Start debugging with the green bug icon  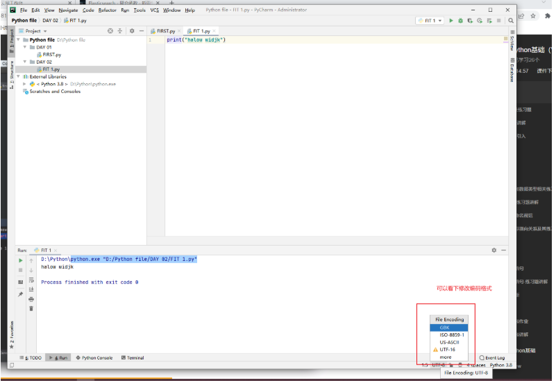[x=460, y=21]
